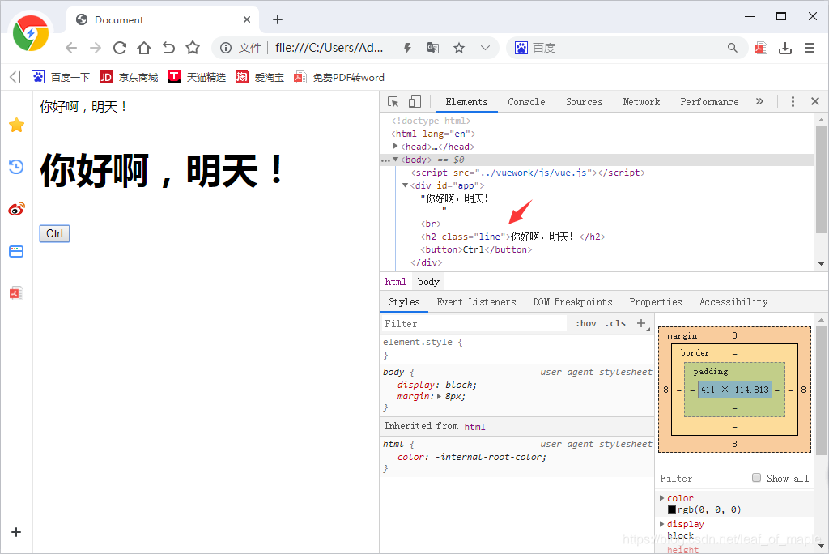Open the history clock in the sidebar
Image resolution: width=829 pixels, height=554 pixels.
[16, 167]
